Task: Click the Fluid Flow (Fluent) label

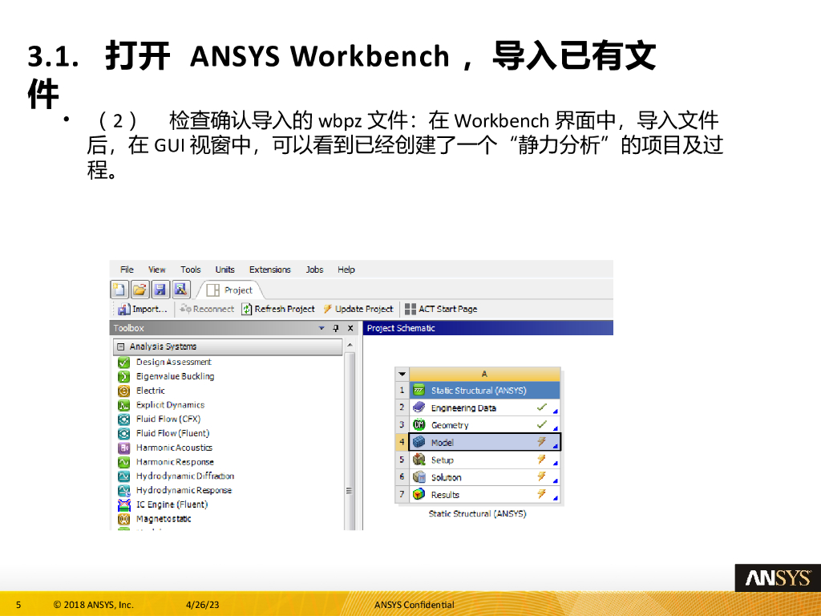Action: point(173,433)
